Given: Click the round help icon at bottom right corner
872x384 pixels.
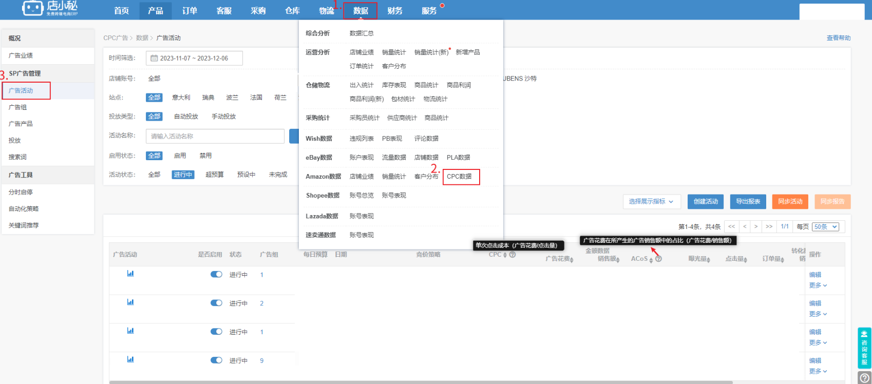Looking at the screenshot, I should 864,378.
